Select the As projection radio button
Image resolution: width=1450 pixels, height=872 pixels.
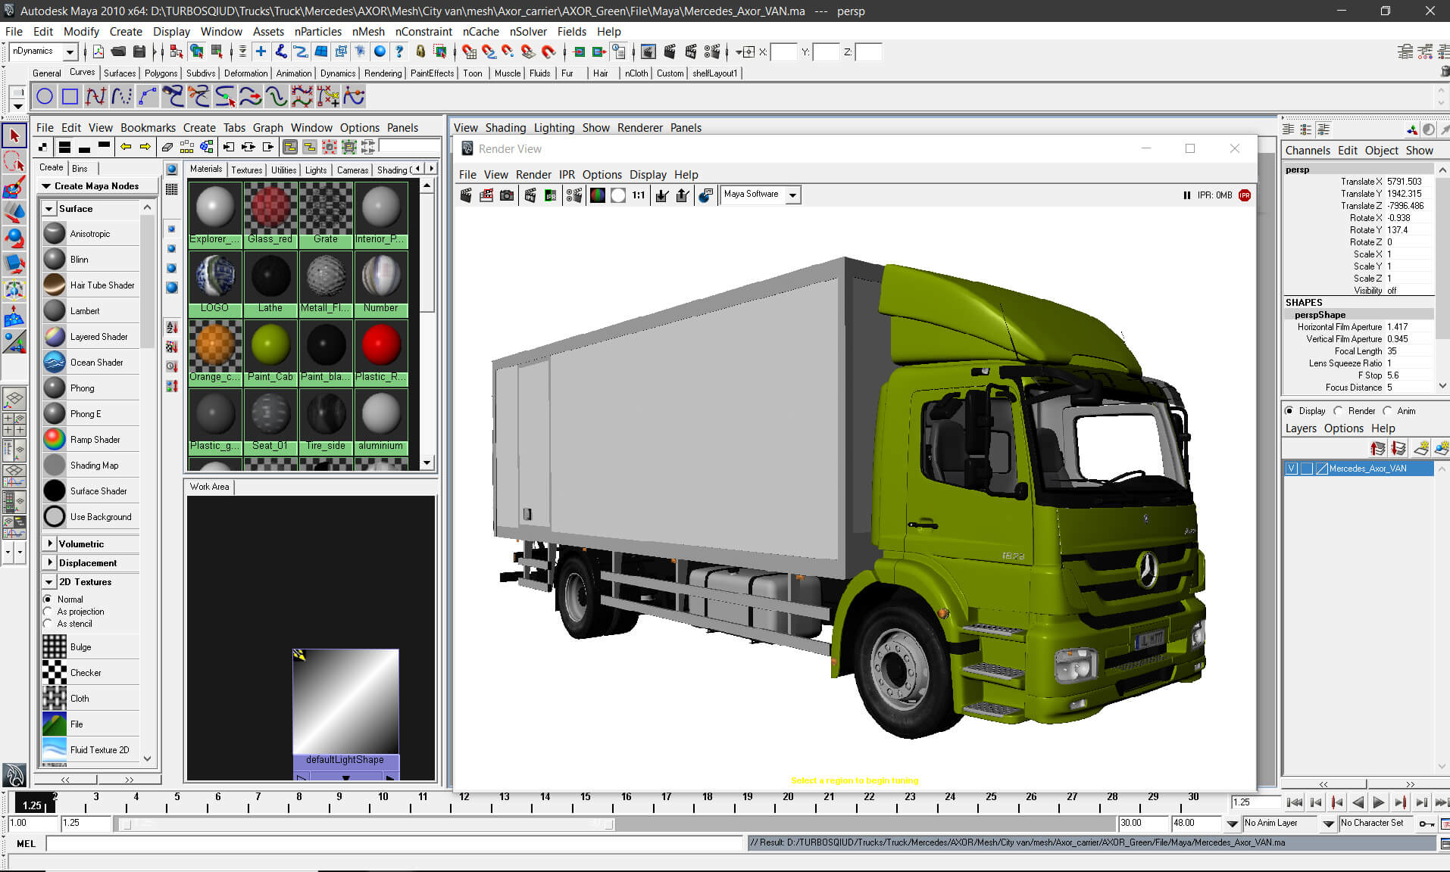tap(48, 611)
